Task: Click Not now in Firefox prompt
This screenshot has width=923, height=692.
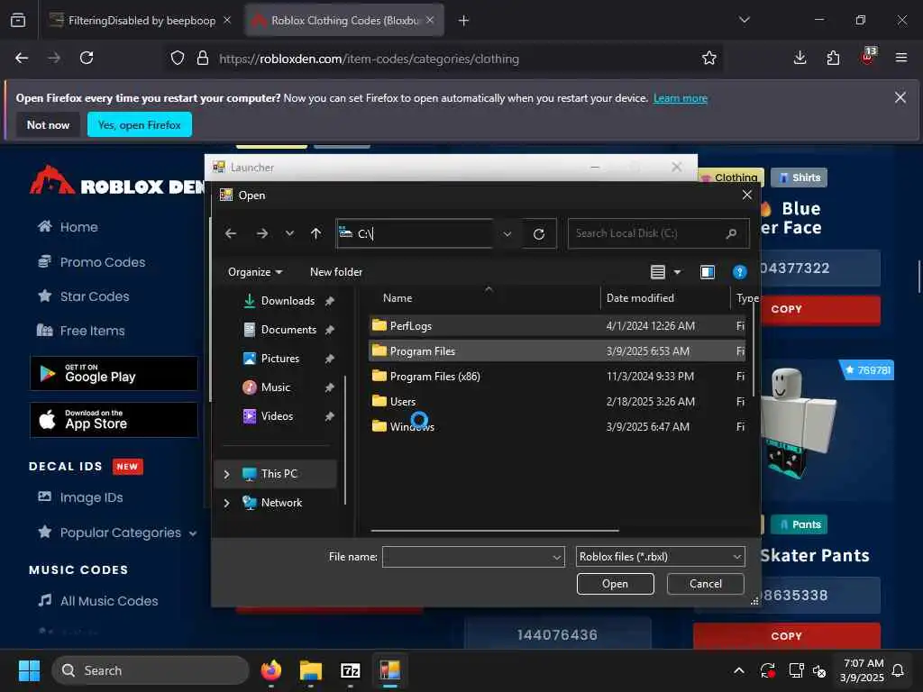Action: pos(49,124)
